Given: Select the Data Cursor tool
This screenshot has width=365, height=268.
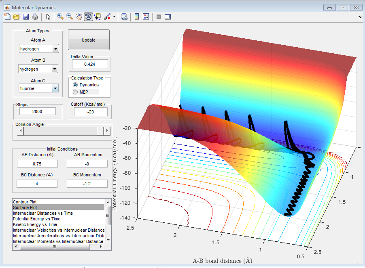Looking at the screenshot, I should [98, 17].
